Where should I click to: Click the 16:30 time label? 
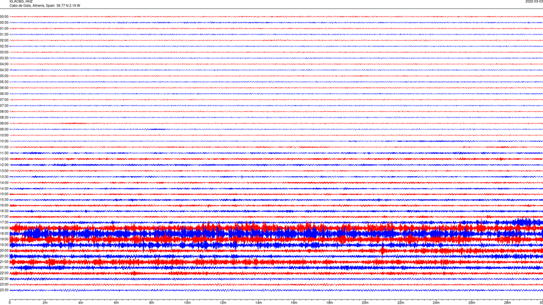[4, 211]
